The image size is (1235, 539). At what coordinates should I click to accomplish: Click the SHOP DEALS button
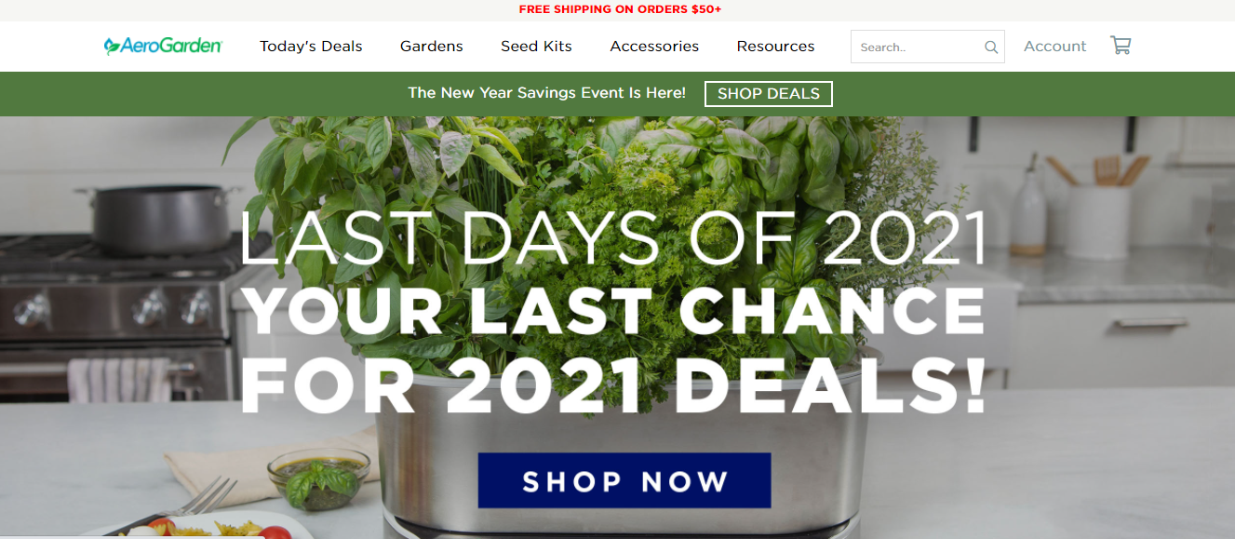(769, 94)
